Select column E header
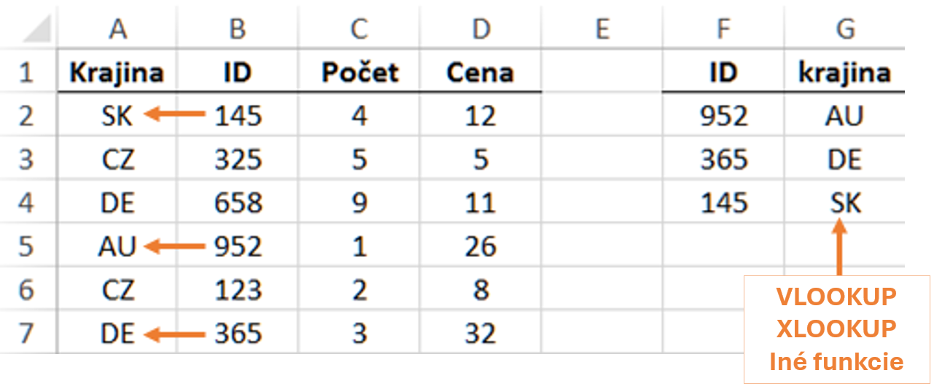Viewport: 934px width, 389px height. coord(602,29)
